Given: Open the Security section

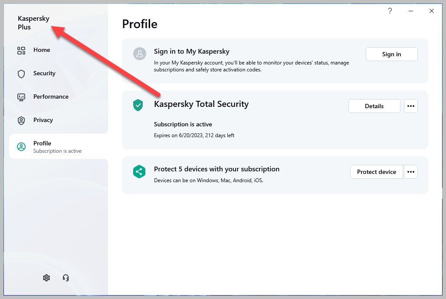Looking at the screenshot, I should point(44,73).
